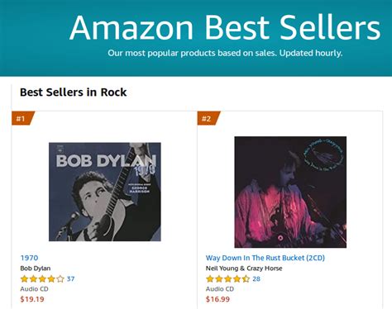This screenshot has height=309, width=392.
Task: Click the #1 rank badge
Action: (x=23, y=118)
